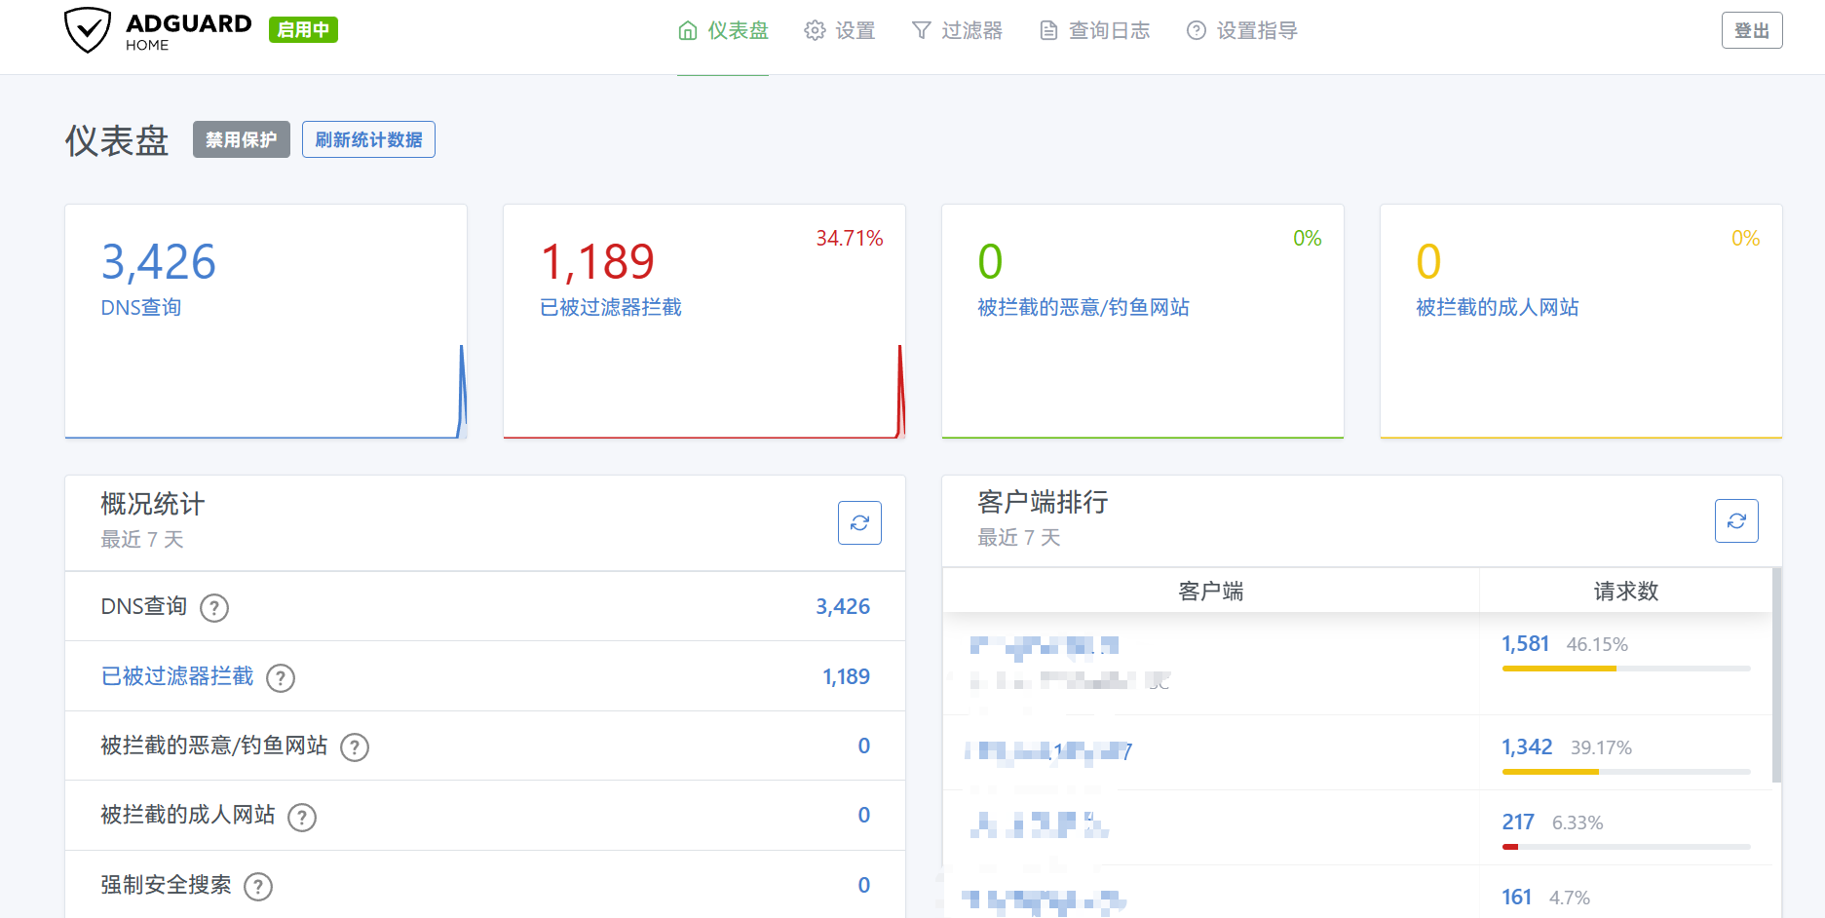Click the 3,426 value in DNS查询 row

point(843,606)
